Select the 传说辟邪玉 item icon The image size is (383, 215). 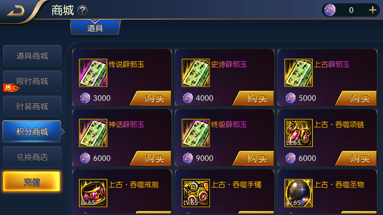pyautogui.click(x=93, y=72)
